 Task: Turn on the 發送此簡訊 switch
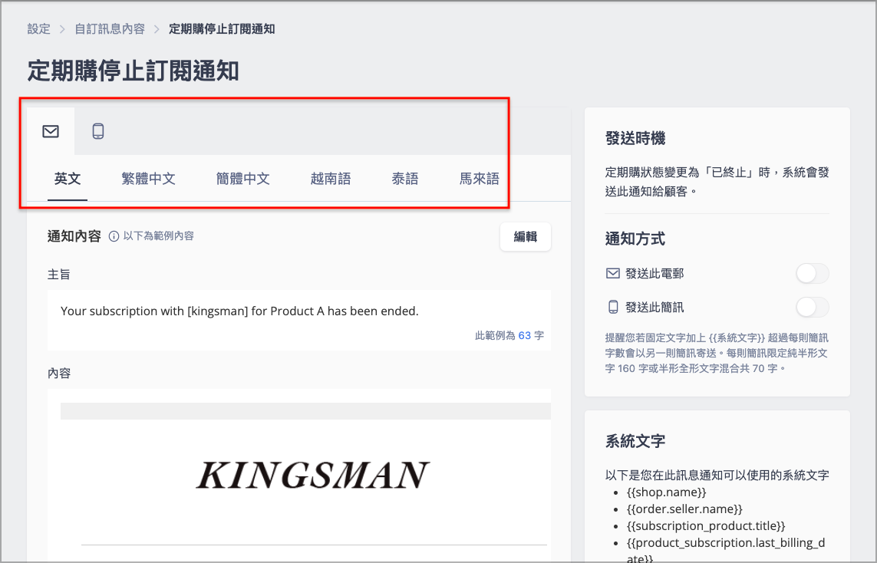tap(812, 307)
